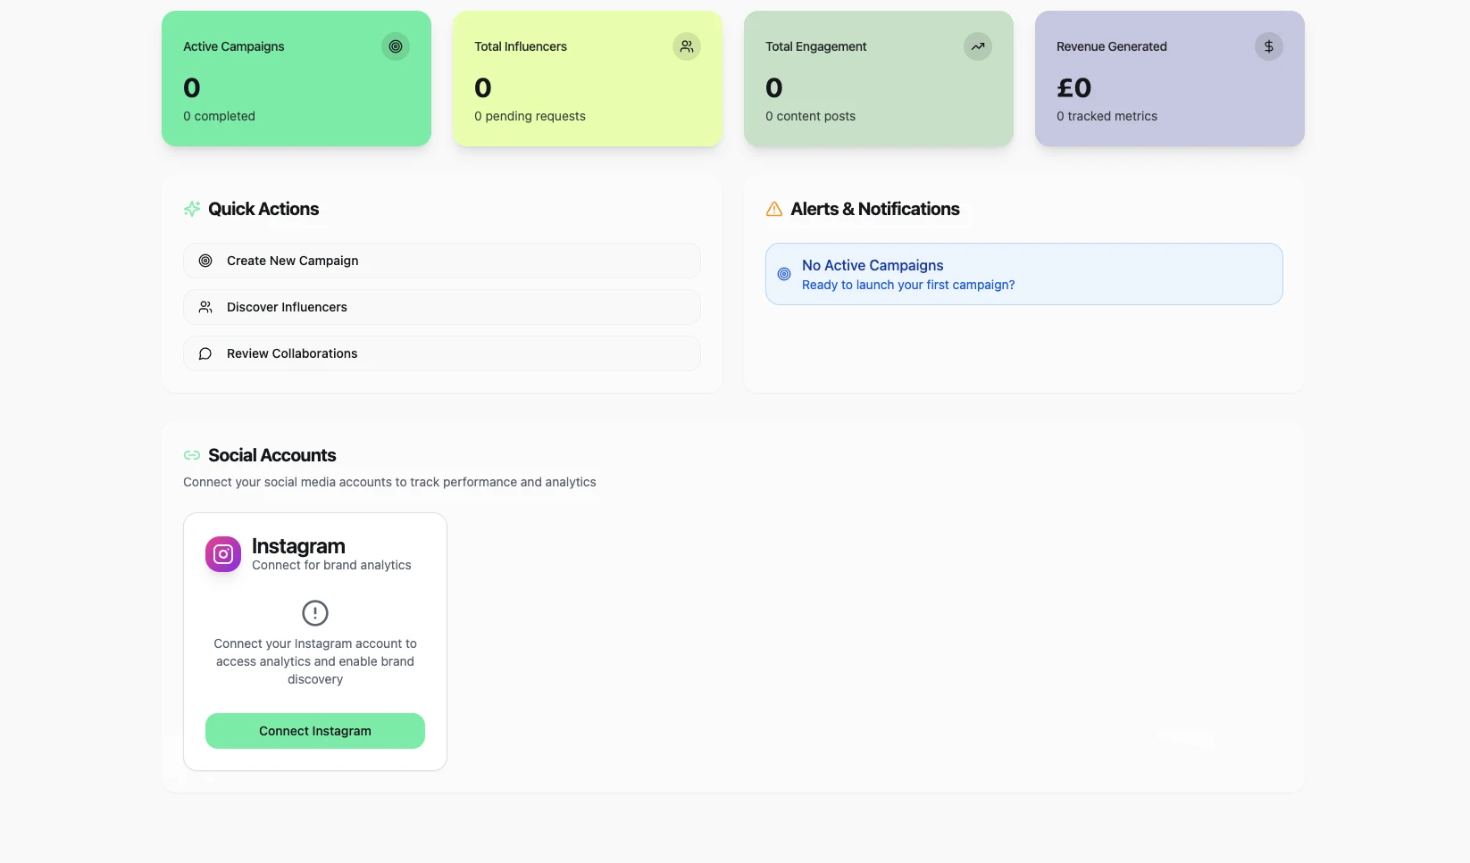
Task: Click the 'Total Engagement' card title
Action: click(816, 46)
